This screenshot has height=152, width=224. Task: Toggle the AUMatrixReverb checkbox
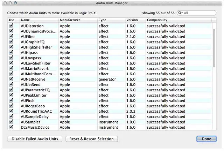pyautogui.click(x=11, y=68)
